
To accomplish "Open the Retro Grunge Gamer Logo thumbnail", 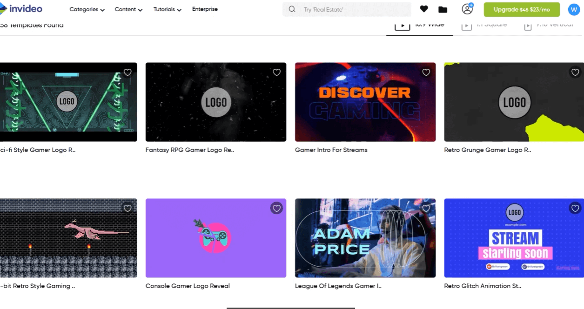I will (x=514, y=102).
